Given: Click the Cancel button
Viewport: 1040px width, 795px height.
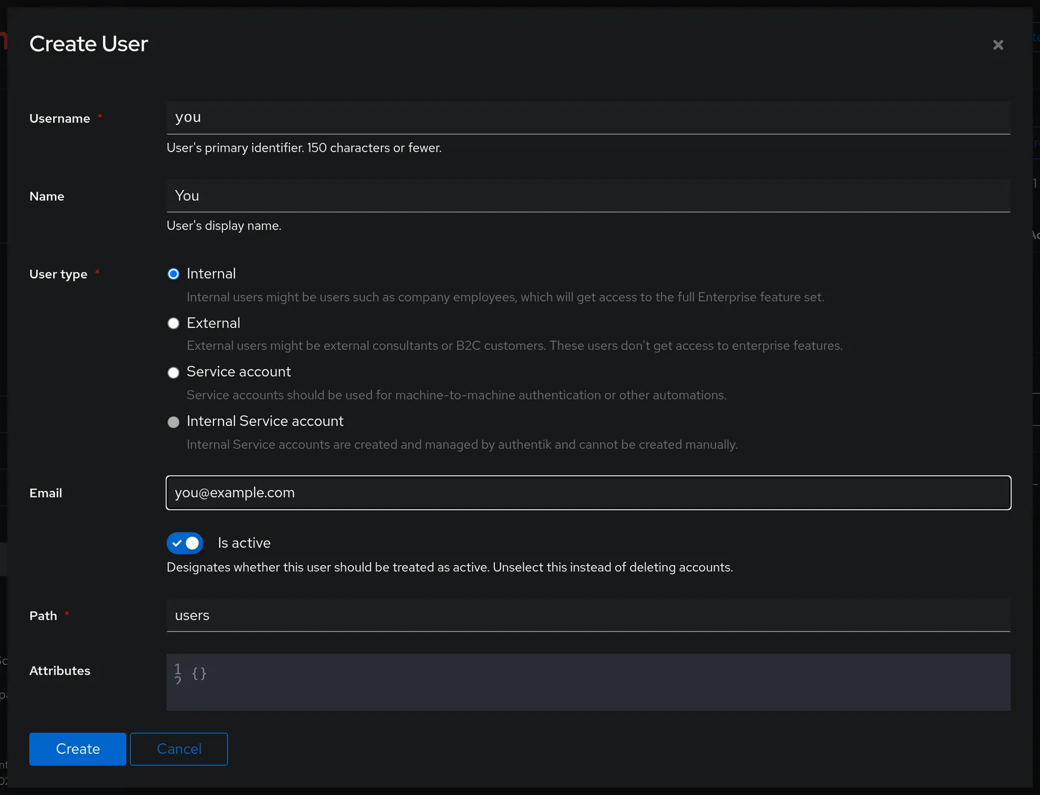Looking at the screenshot, I should 179,749.
